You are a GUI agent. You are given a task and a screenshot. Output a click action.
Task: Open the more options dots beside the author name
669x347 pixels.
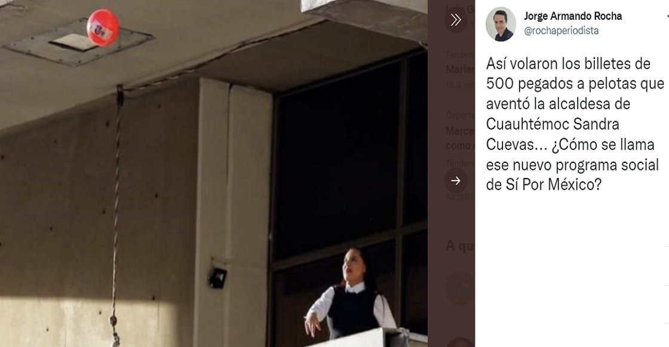pyautogui.click(x=667, y=16)
